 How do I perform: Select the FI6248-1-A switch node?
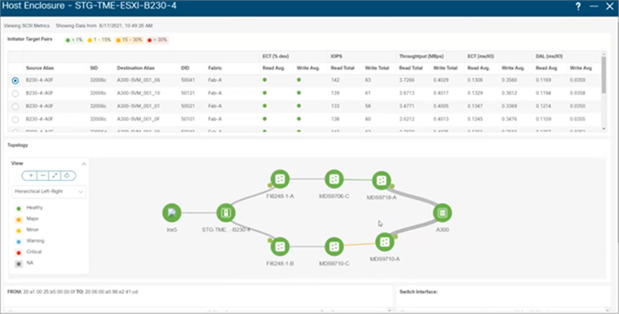pos(280,179)
